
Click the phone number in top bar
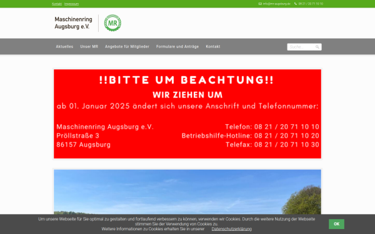pos(311,4)
